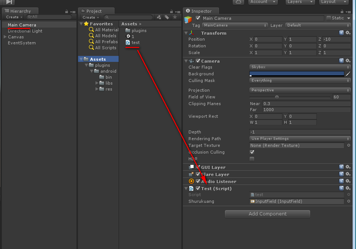Click save search star icon

[175, 17]
